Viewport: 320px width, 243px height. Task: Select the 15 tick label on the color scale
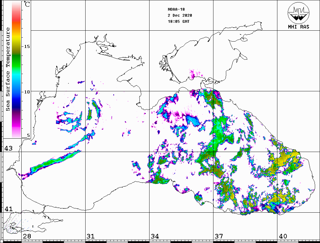click(27, 46)
